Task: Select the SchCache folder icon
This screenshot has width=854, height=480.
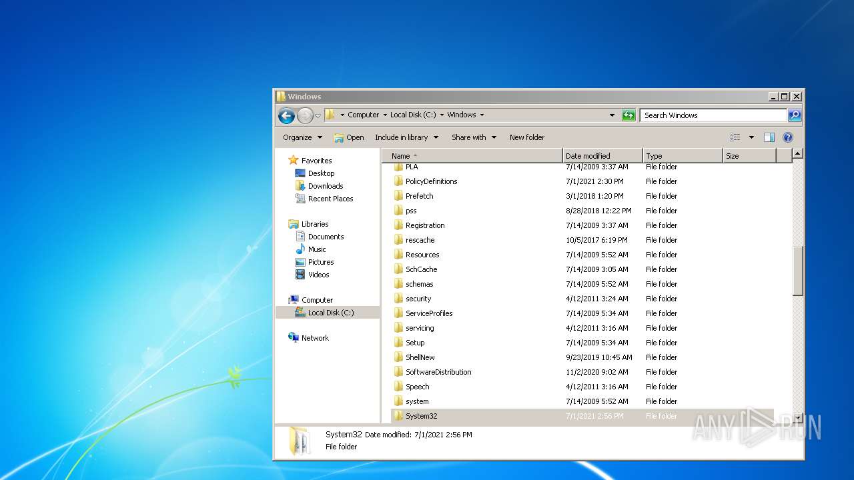Action: point(398,269)
